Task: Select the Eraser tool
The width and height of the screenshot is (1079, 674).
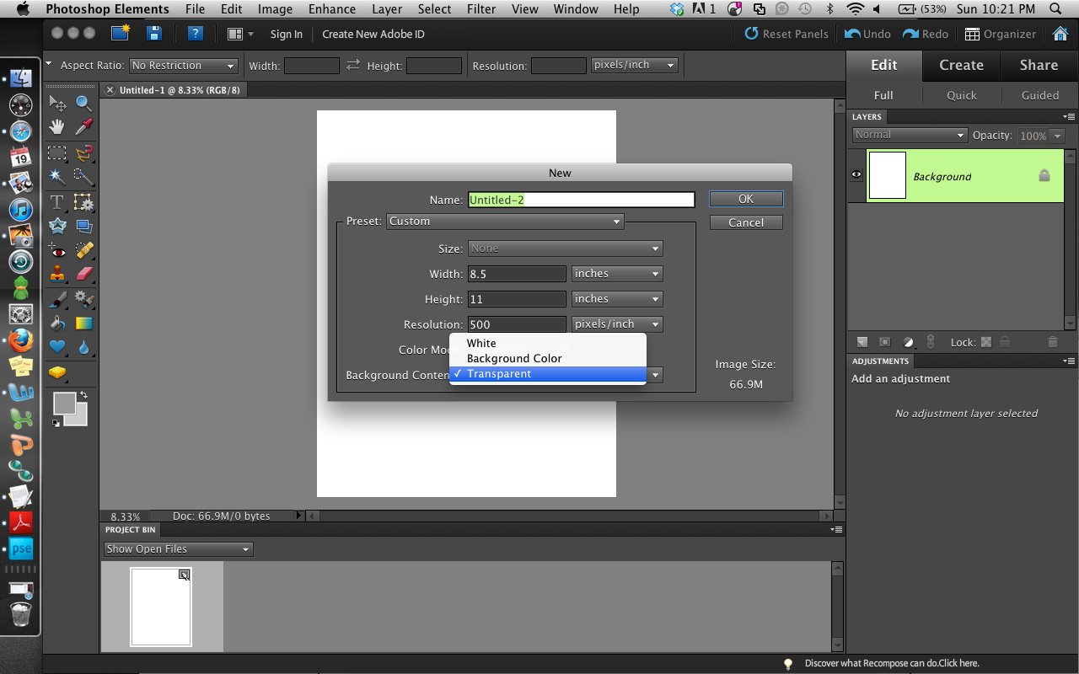Action: (83, 273)
